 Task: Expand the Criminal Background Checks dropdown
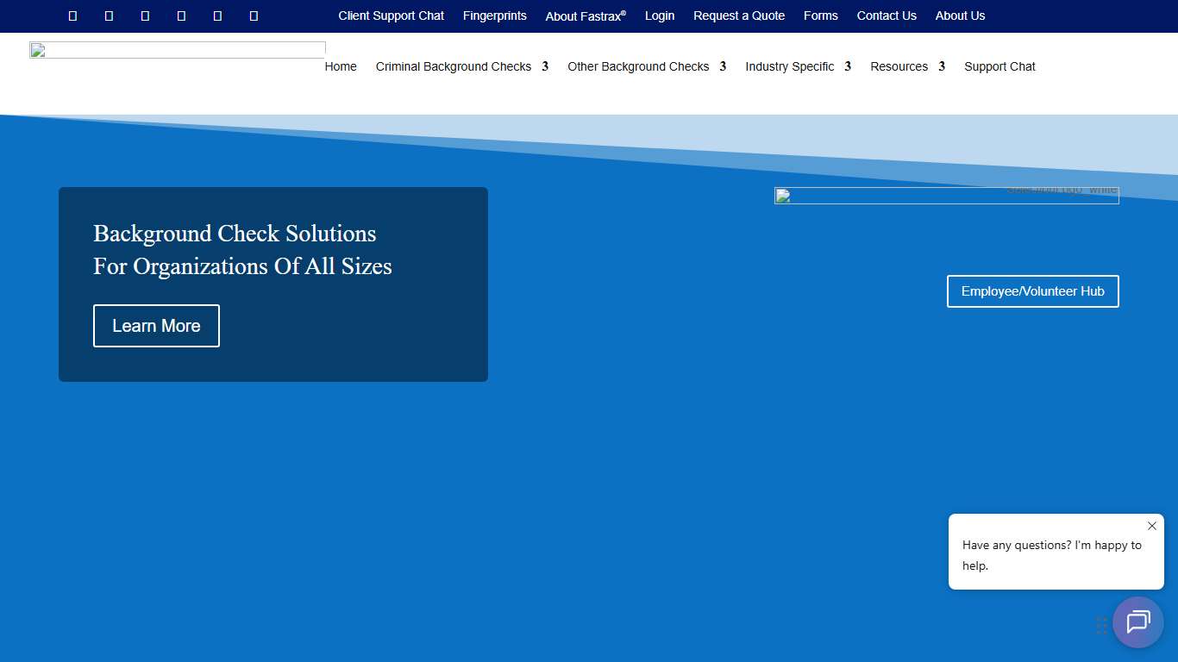[453, 66]
